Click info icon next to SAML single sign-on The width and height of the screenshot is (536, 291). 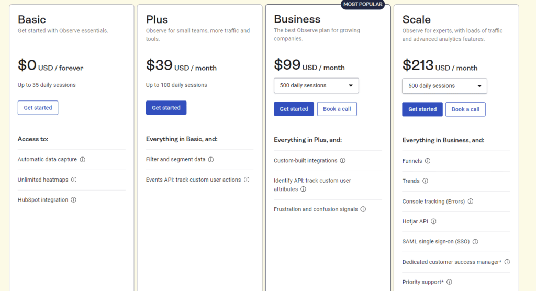475,242
